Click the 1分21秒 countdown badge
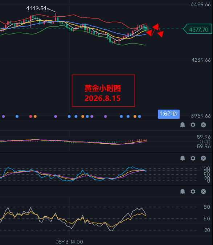 click(169, 114)
